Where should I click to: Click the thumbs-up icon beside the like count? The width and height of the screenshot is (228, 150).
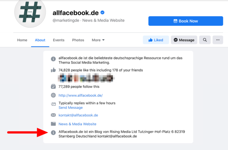click(x=53, y=70)
